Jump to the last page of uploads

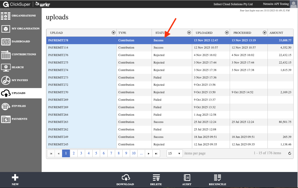156,153
